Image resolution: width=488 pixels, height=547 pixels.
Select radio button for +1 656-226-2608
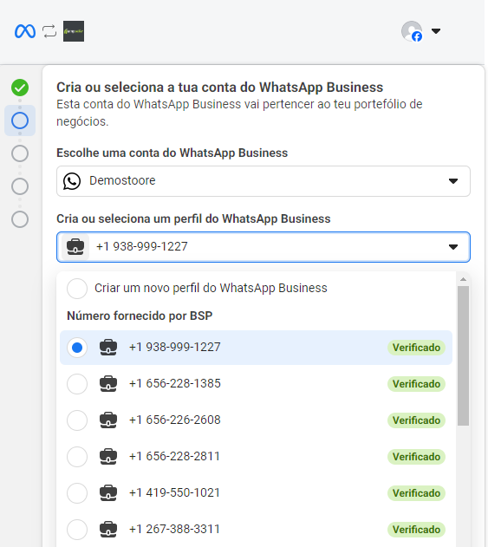click(x=77, y=420)
